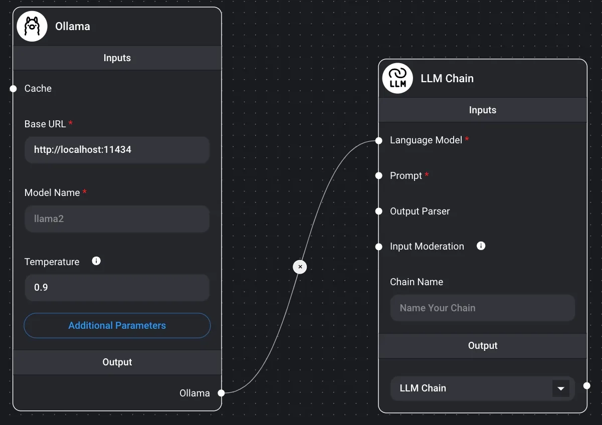Click the Cache input connector dot
Viewport: 602px width, 425px height.
(x=14, y=89)
